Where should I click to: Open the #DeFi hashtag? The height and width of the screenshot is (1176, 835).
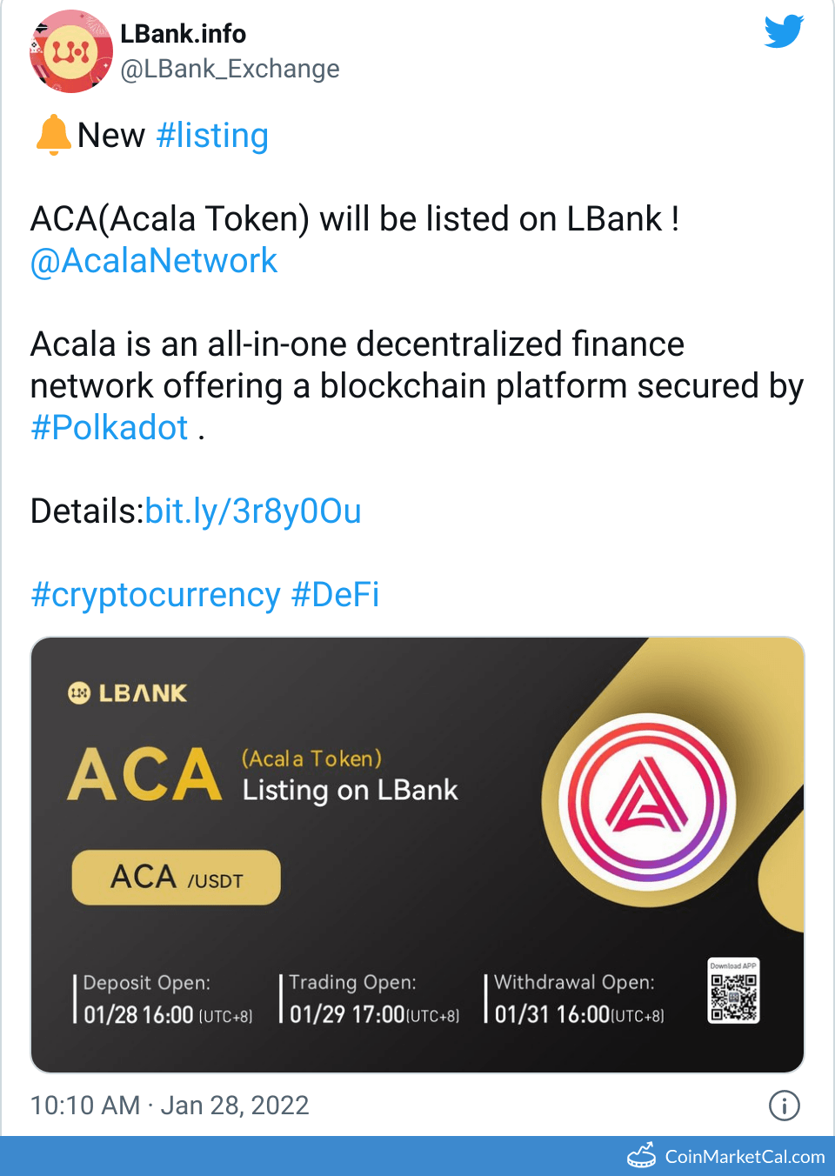pos(335,594)
